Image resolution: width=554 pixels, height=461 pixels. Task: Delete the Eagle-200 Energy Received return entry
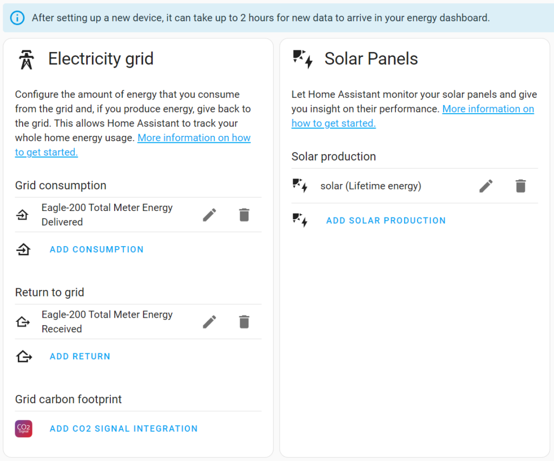coord(244,322)
